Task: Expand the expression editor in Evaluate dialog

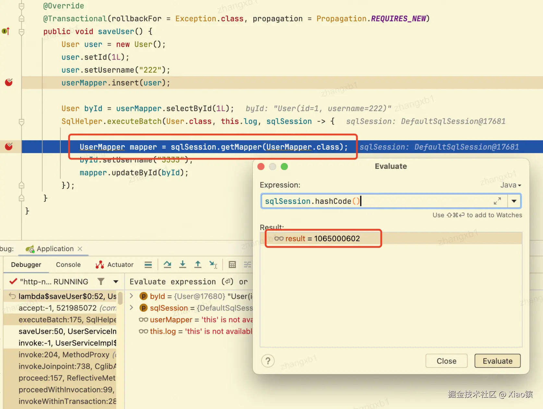Action: click(x=497, y=201)
